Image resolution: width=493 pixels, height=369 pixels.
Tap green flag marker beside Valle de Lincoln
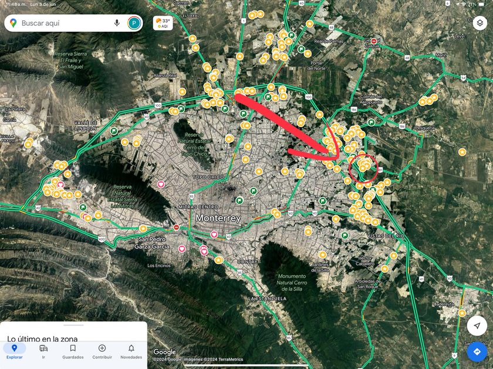[x=114, y=131]
